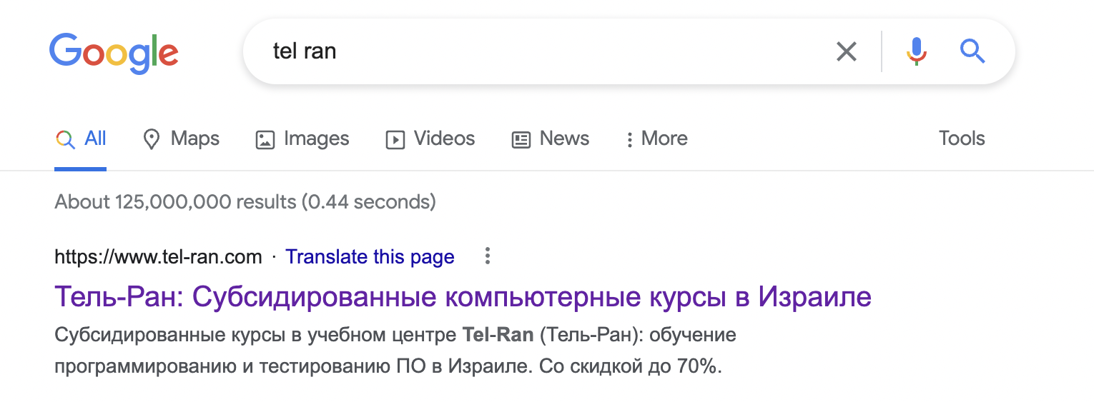
Task: Click the Maps pin icon
Action: pos(151,139)
